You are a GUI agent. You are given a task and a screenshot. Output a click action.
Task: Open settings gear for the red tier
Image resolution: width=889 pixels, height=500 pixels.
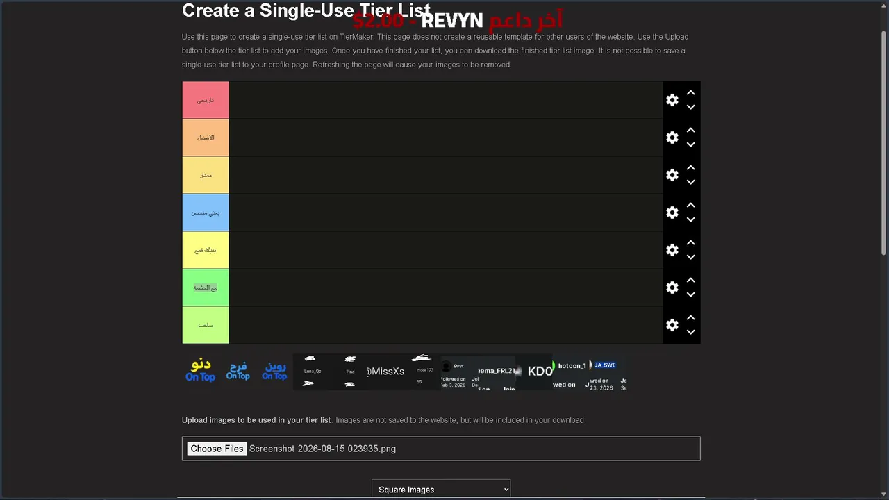[672, 100]
